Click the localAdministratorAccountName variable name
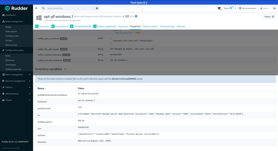This screenshot has width=278, height=151. click(52, 95)
